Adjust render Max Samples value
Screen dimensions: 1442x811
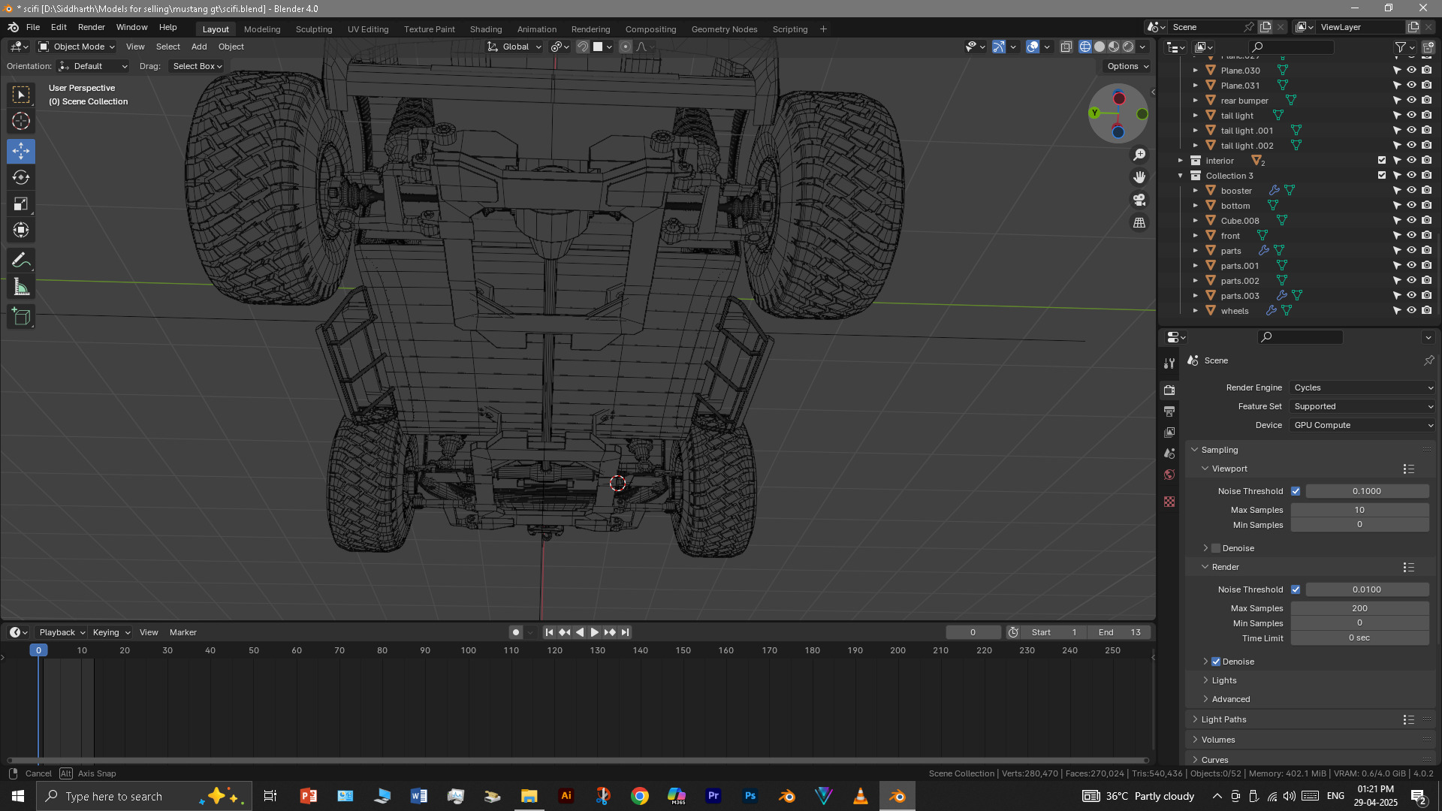pos(1359,608)
